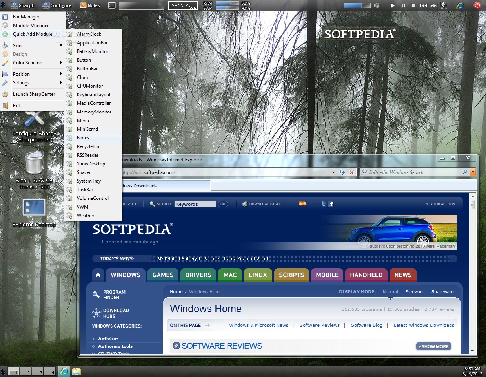Screen dimensions: 486x377
Task: Select Notes in Quick Add Module list
Action: tap(93, 138)
